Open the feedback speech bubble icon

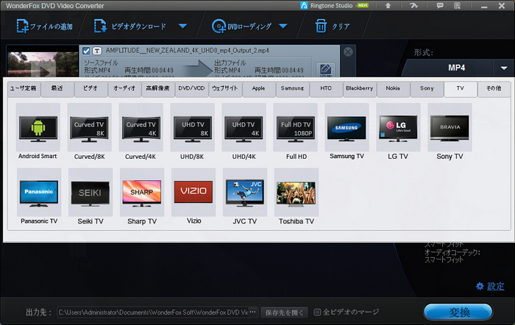440,6
